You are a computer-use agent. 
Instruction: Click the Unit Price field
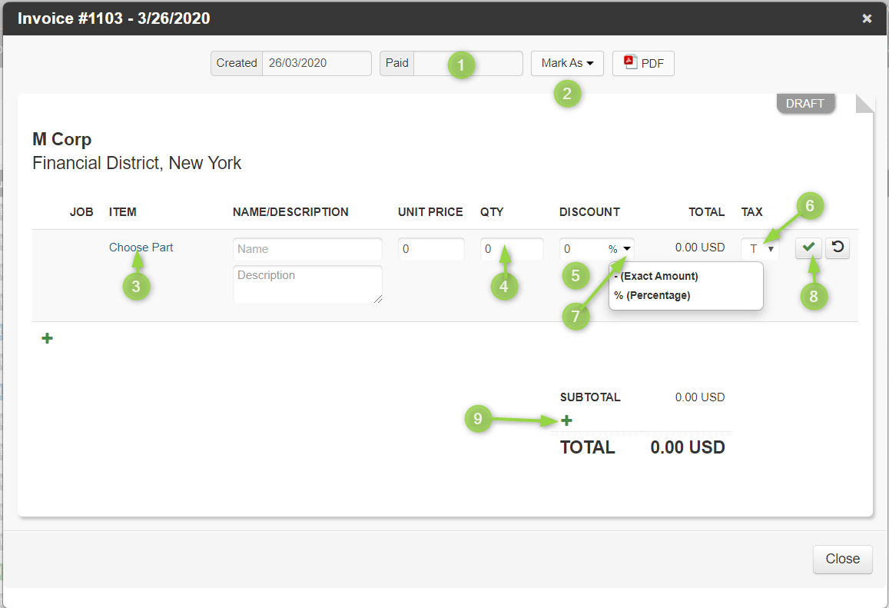coord(431,248)
